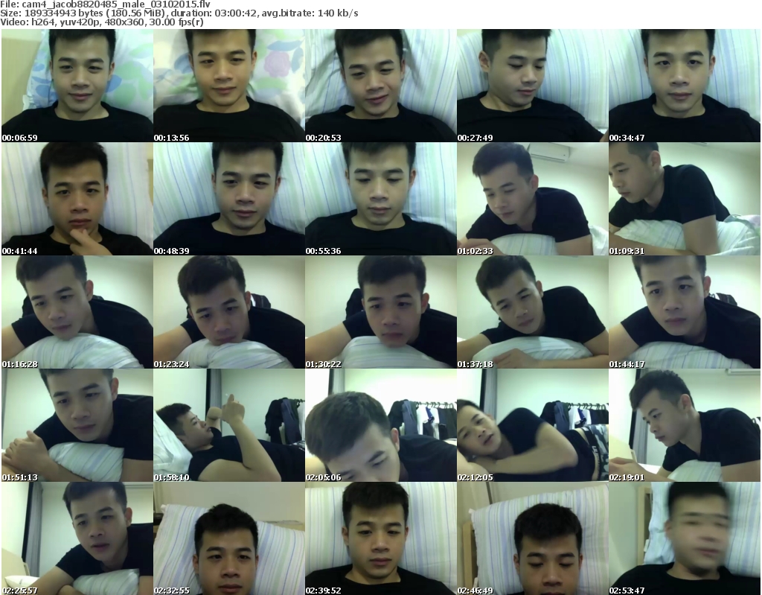Select the thumbnail timestamped 00:41:44
Viewport: 762px width, 595px height.
coord(77,199)
